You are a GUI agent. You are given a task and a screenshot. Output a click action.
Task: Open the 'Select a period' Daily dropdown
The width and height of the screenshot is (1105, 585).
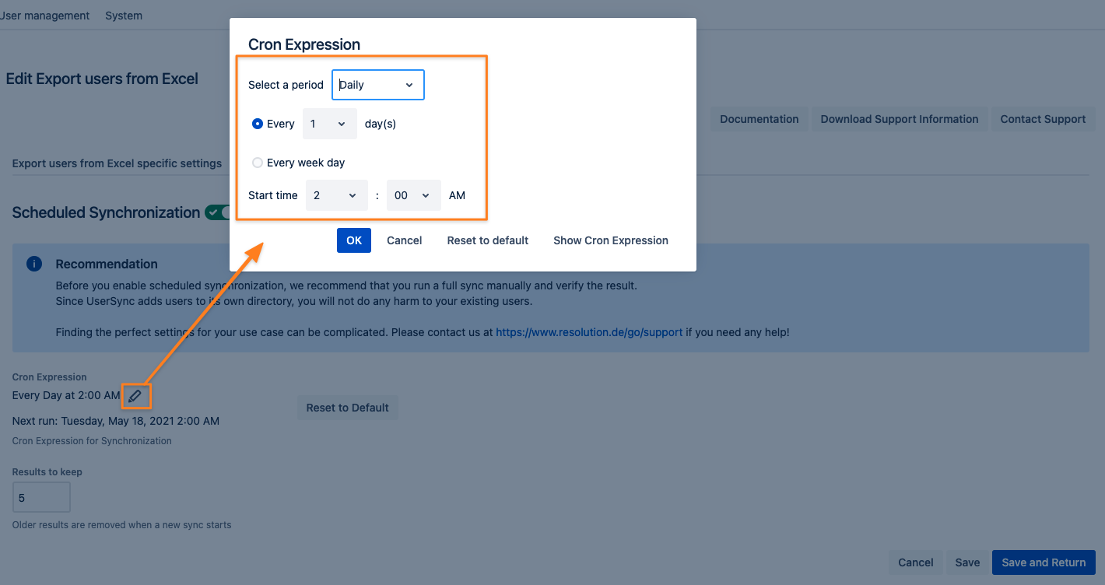pos(377,85)
